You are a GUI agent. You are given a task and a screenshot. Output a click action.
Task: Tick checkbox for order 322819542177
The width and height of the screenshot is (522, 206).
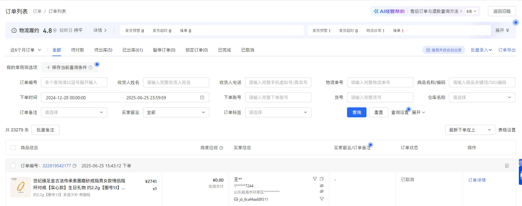[x=13, y=166]
